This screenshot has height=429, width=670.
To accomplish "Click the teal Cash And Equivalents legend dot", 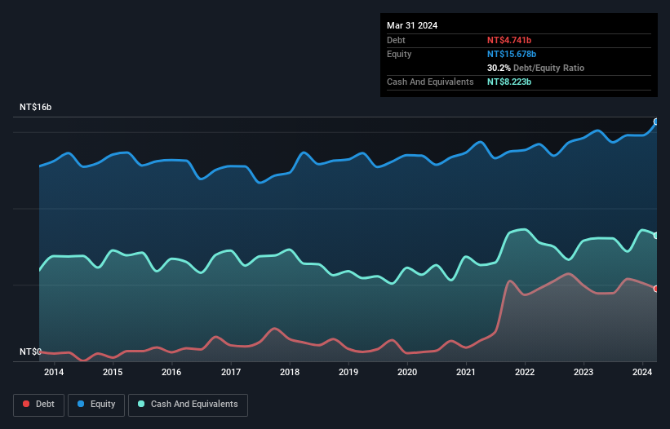I will (141, 404).
